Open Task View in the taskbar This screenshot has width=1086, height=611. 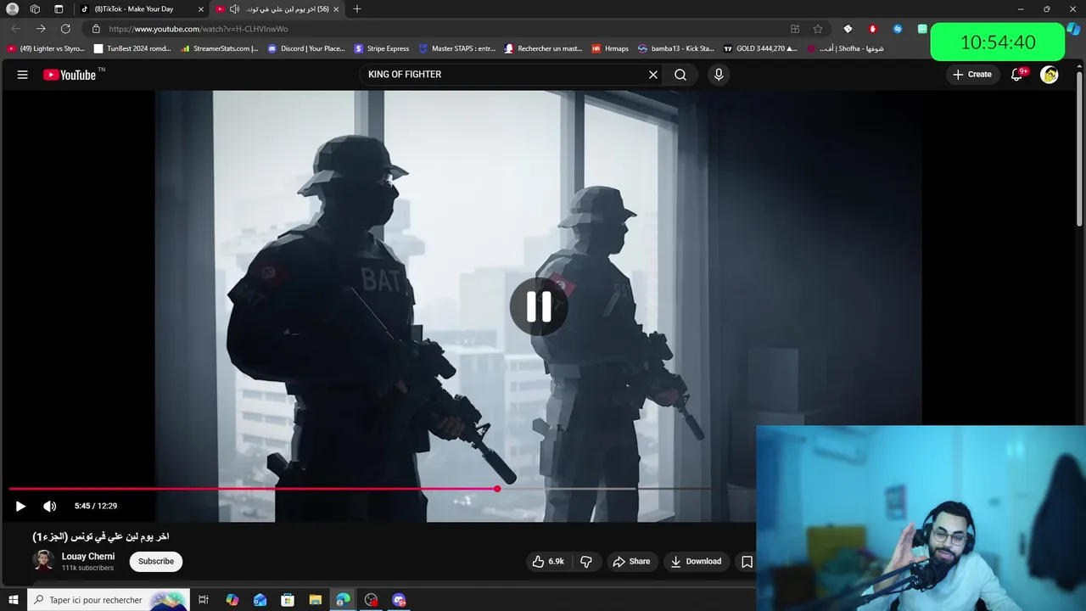click(x=204, y=600)
